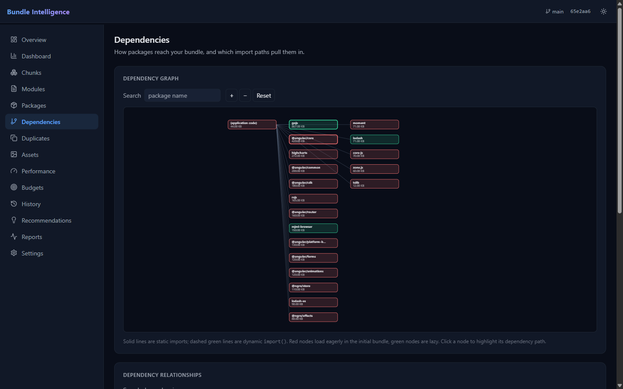Click the scrollbar down arrow
This screenshot has width=623, height=389.
point(620,386)
